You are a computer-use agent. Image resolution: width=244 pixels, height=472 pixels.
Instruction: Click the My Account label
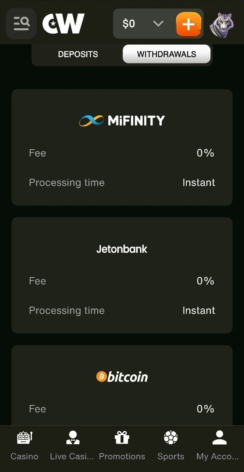218,456
